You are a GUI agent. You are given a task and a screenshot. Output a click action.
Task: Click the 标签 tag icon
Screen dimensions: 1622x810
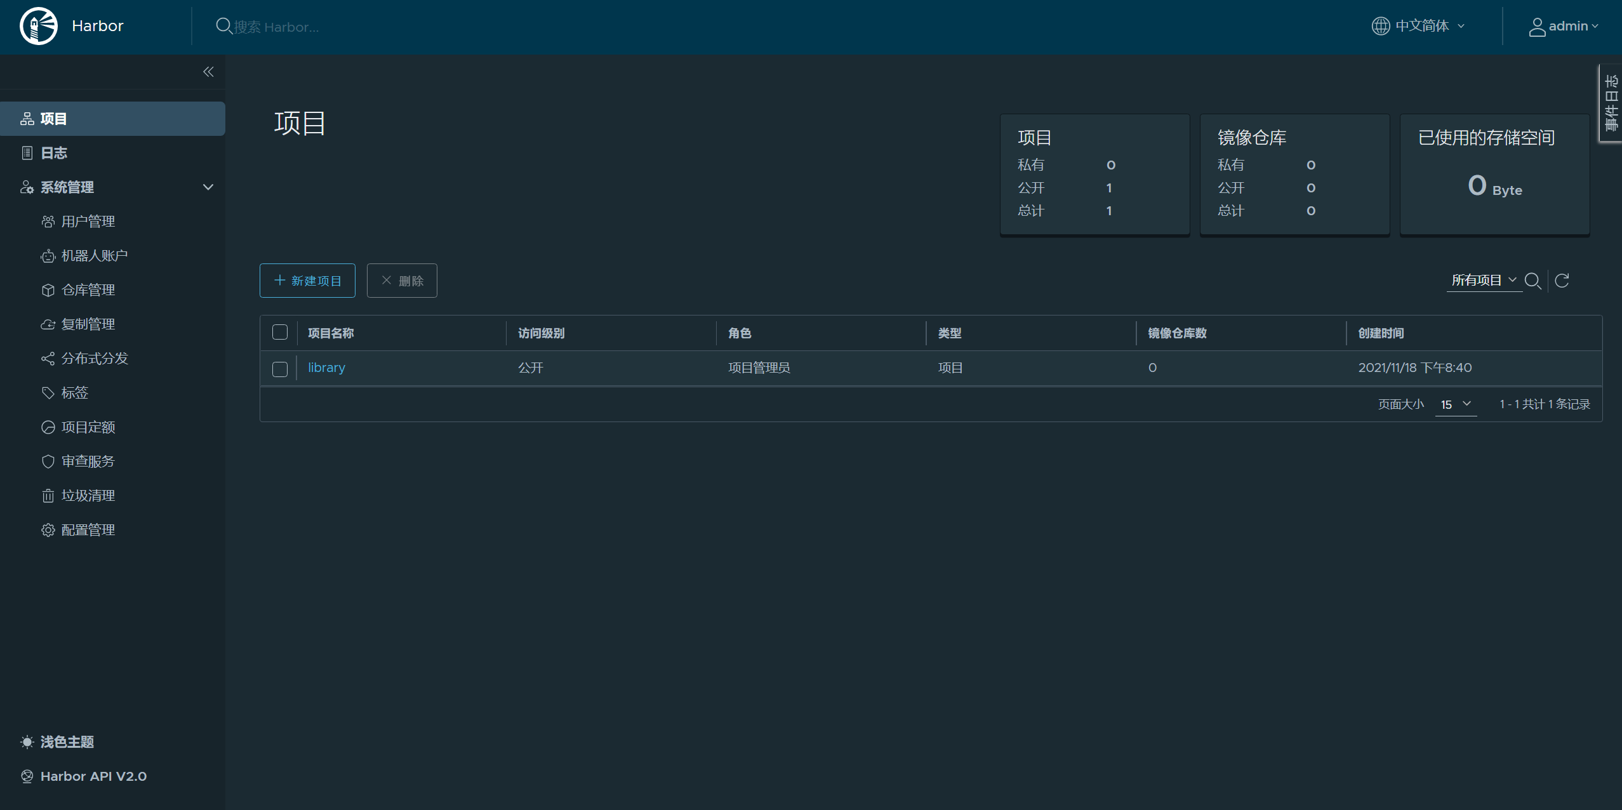point(48,393)
